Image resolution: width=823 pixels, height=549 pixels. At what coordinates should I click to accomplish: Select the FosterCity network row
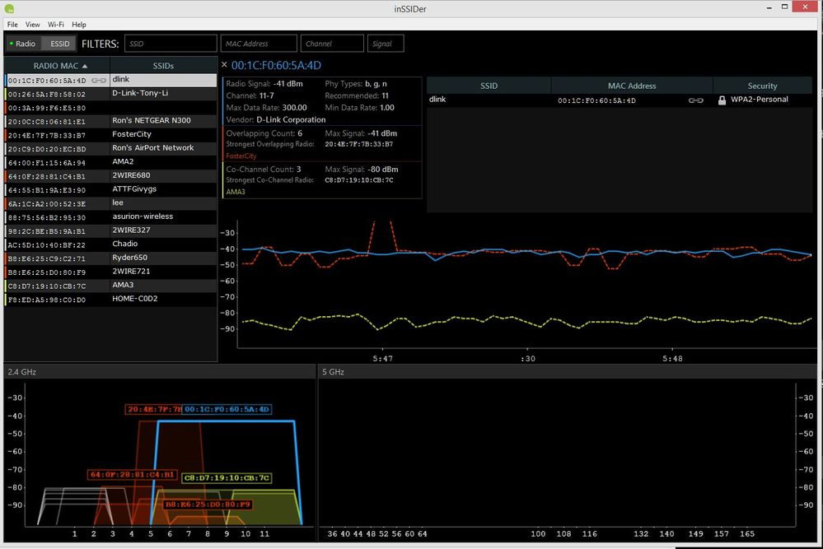tap(110, 135)
